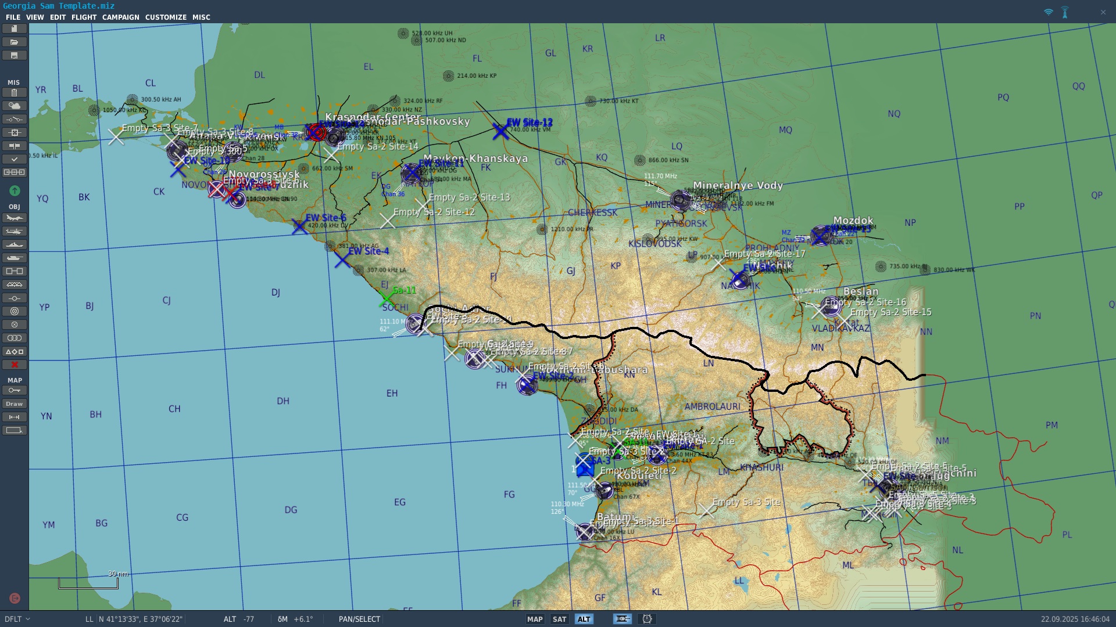Select the airplane unit placement tool

pos(15,218)
